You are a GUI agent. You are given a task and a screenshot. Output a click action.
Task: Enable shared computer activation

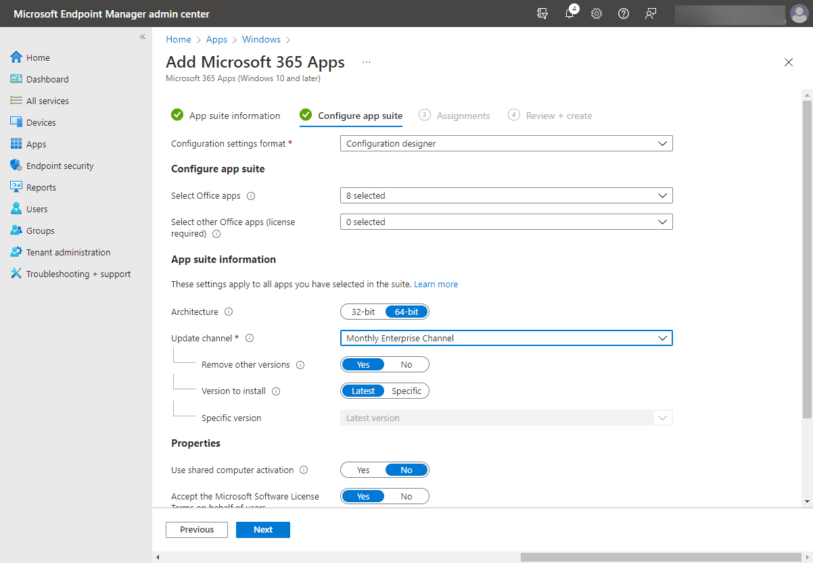(x=363, y=469)
